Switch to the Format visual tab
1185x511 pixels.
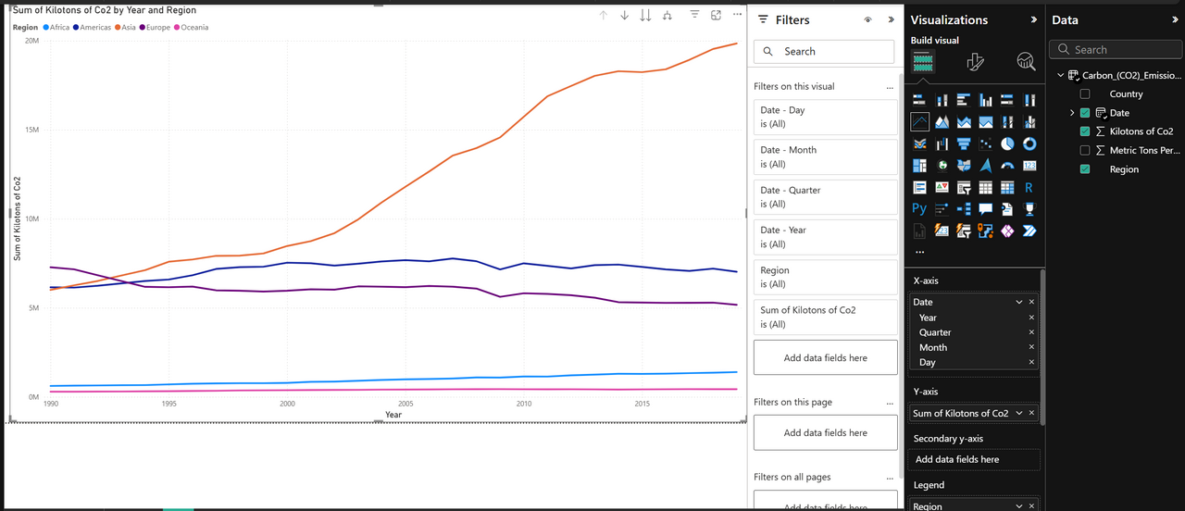click(x=974, y=62)
